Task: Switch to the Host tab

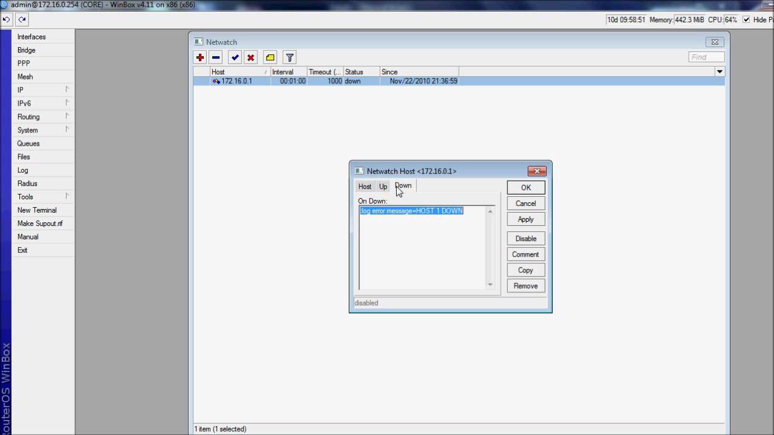Action: 365,187
